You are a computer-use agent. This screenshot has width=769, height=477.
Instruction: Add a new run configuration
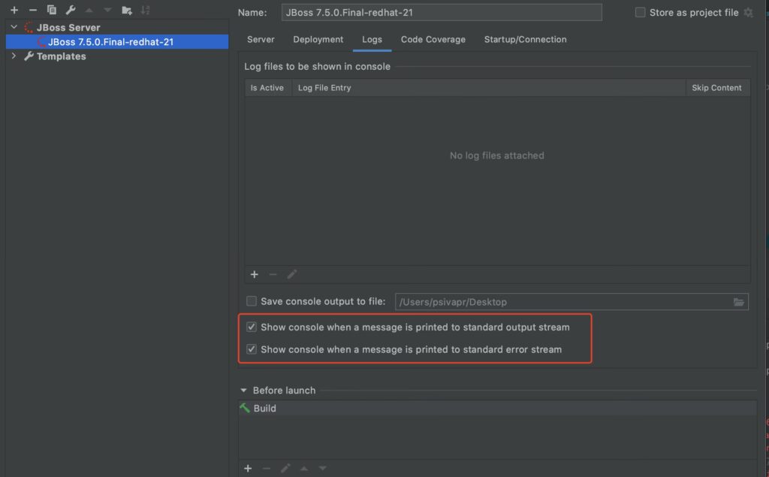click(14, 10)
